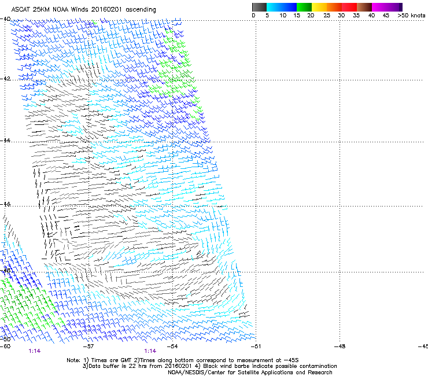Click the purple 1:14 timestamp near -54
428x376 pixels.
(150, 351)
